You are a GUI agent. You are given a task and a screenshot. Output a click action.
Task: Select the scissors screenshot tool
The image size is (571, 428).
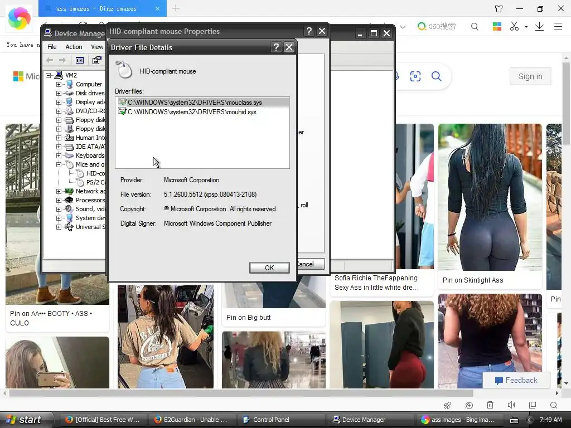tap(514, 26)
